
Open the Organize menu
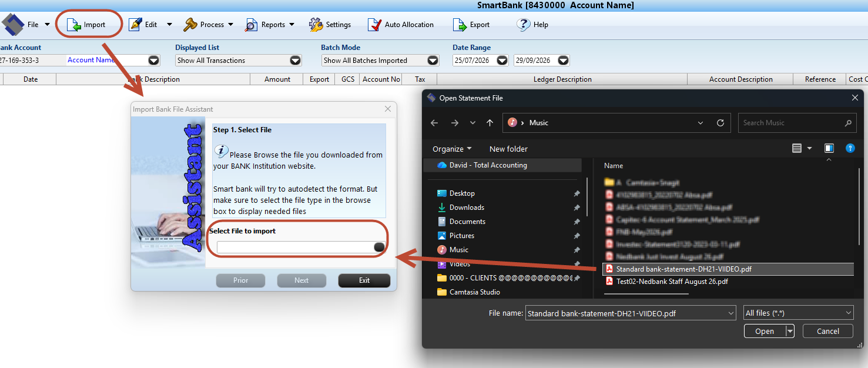point(452,149)
